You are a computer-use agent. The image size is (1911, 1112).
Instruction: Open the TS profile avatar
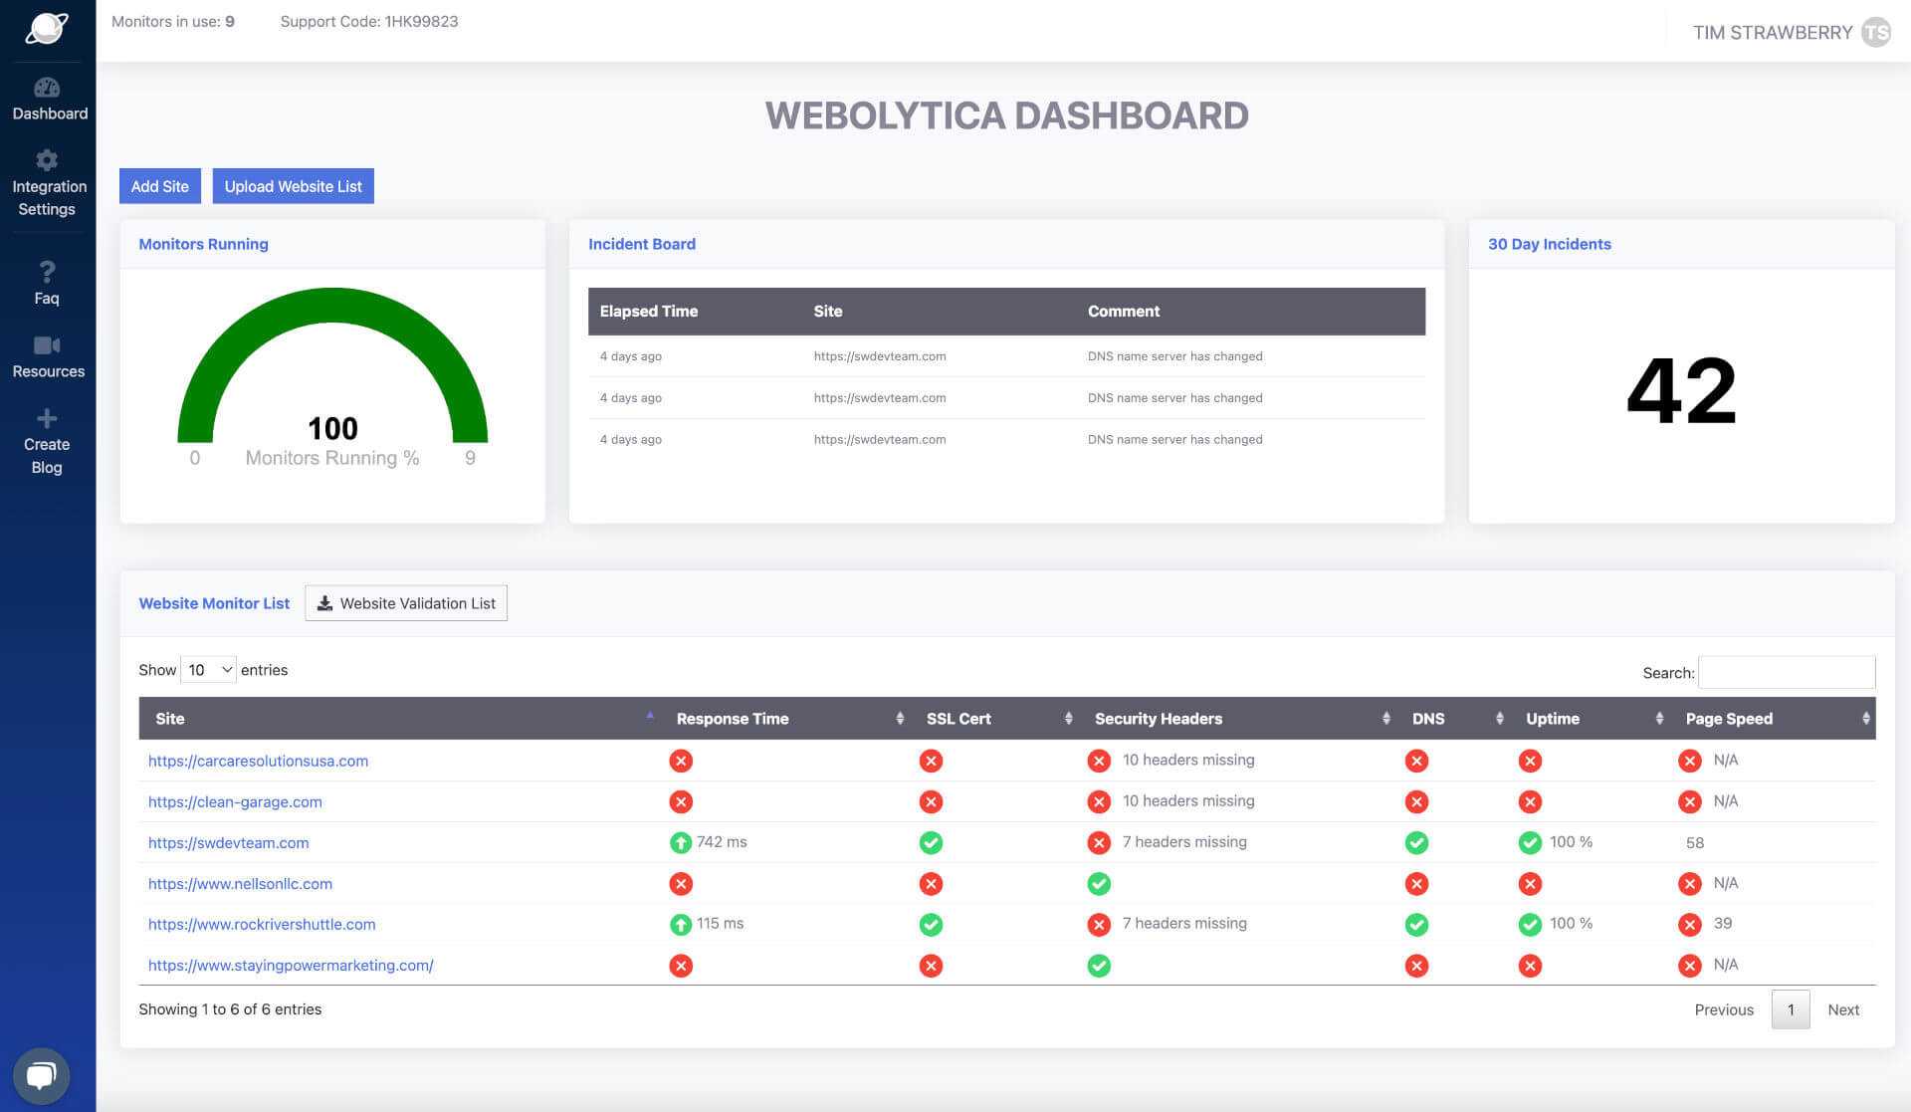tap(1877, 32)
